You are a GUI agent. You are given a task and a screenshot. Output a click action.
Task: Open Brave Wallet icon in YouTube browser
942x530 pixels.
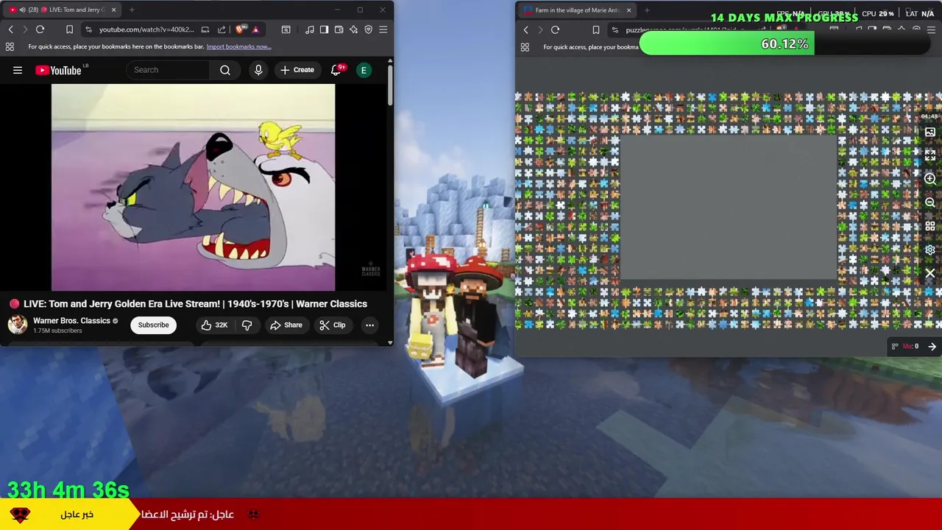coord(339,29)
